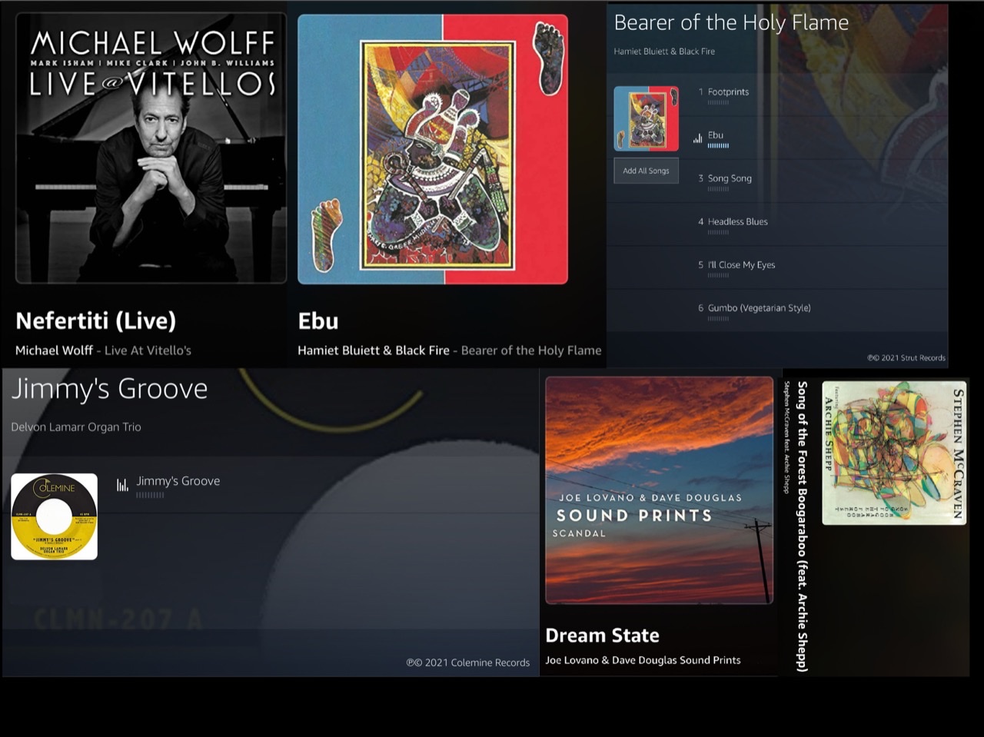Click the Dream State song title
984x737 pixels.
[x=602, y=636]
